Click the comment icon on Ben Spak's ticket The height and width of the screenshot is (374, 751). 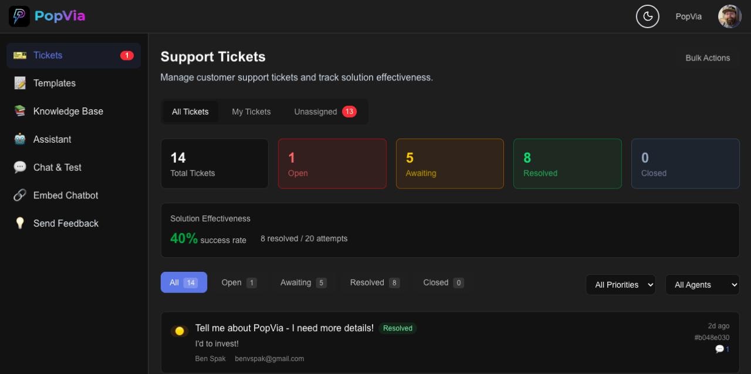(719, 348)
